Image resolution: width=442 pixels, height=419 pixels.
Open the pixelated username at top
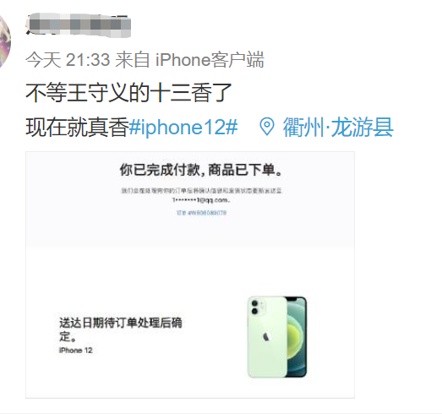(79, 25)
